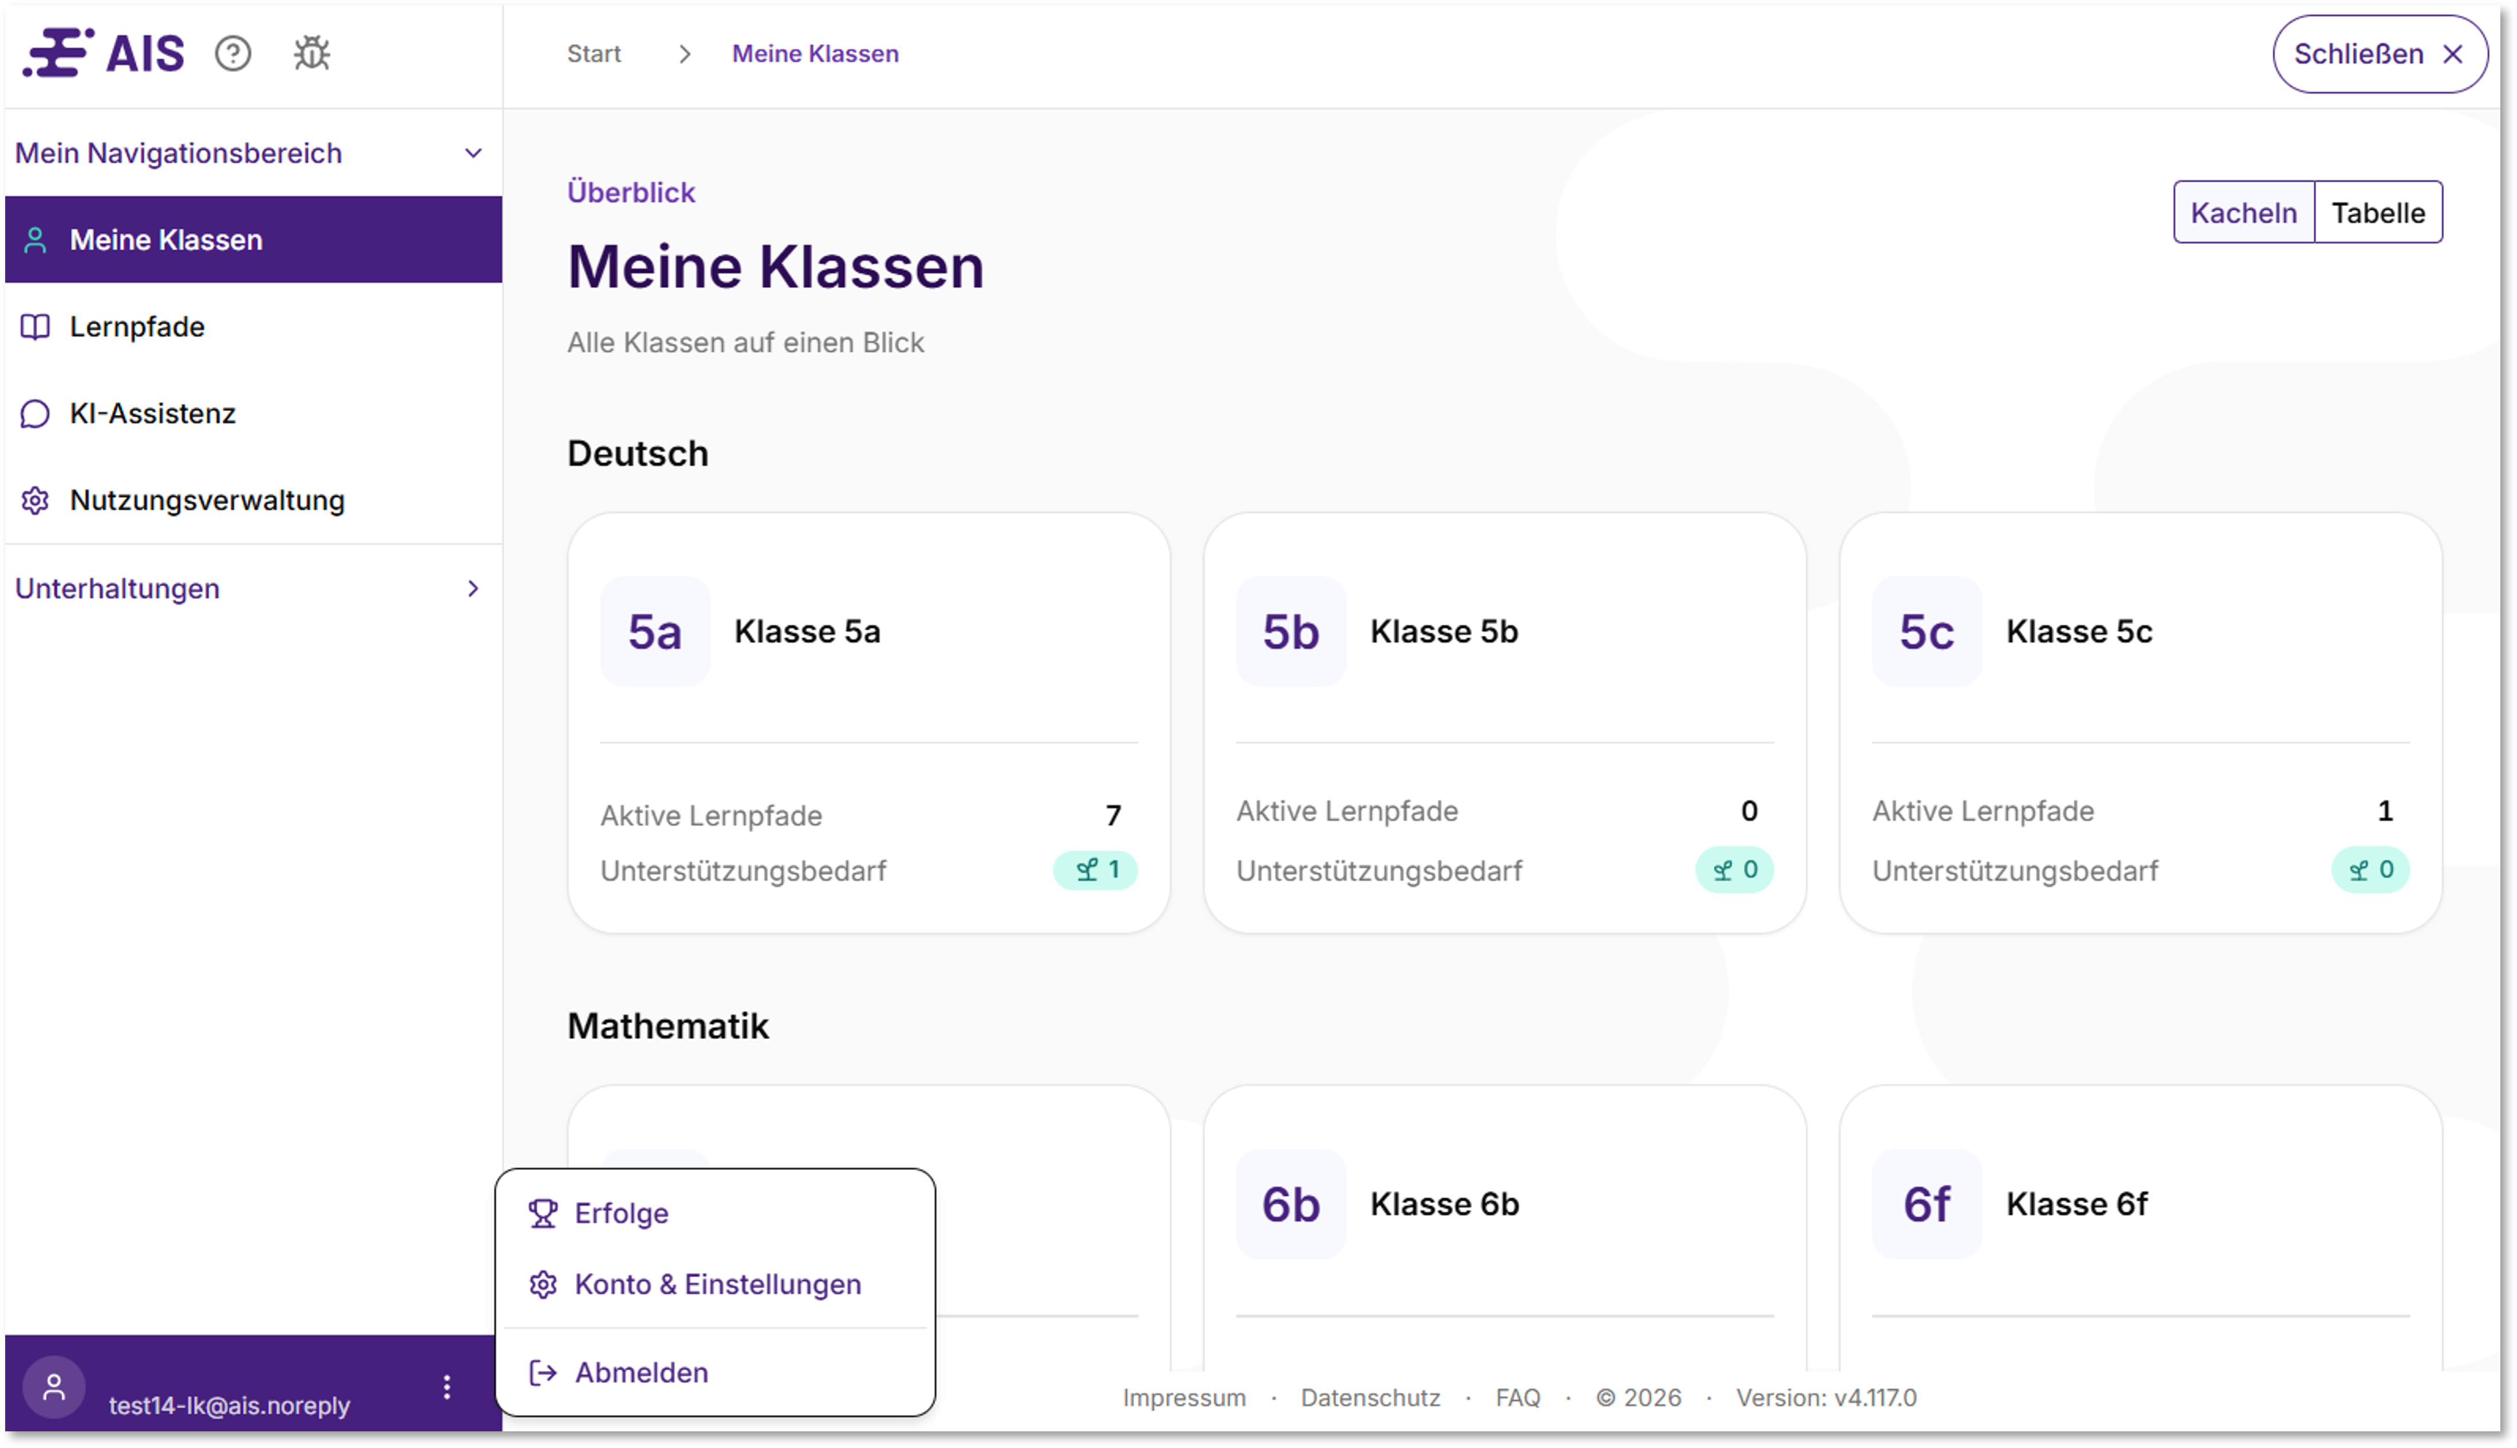This screenshot has width=2517, height=1448.
Task: Click the support-need badge in the Klasse 5b card
Action: point(1734,869)
